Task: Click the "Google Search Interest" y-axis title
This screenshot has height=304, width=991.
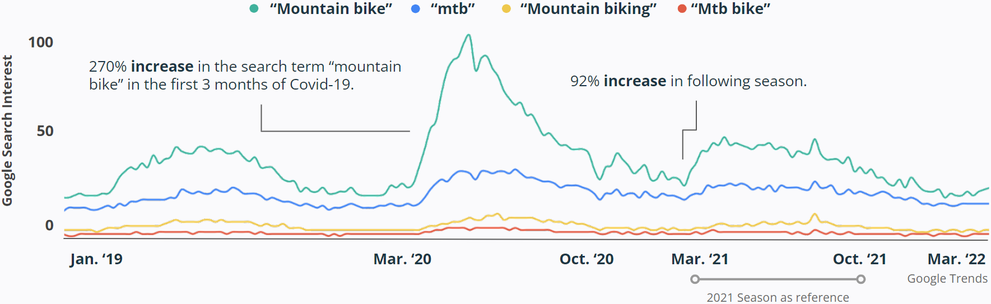Action: pyautogui.click(x=7, y=130)
